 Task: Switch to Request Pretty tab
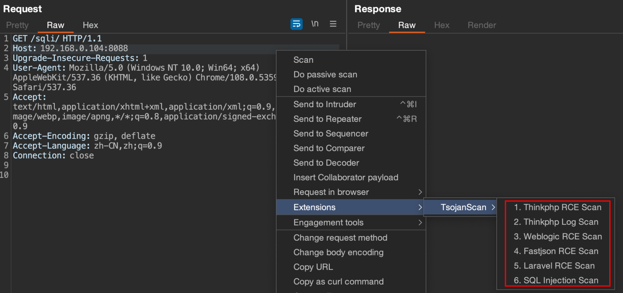(17, 25)
